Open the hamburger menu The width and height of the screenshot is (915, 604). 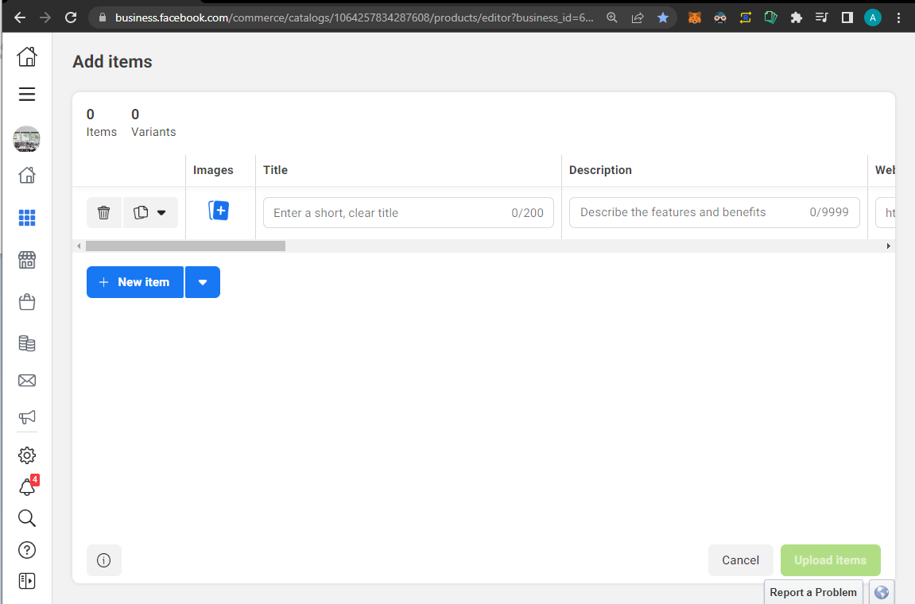[27, 95]
